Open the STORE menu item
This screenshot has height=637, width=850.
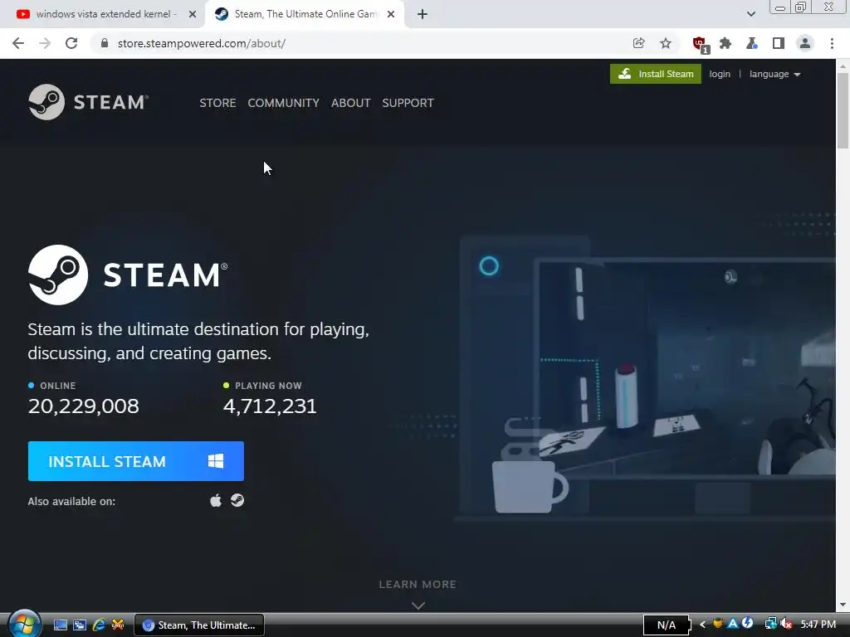click(217, 103)
